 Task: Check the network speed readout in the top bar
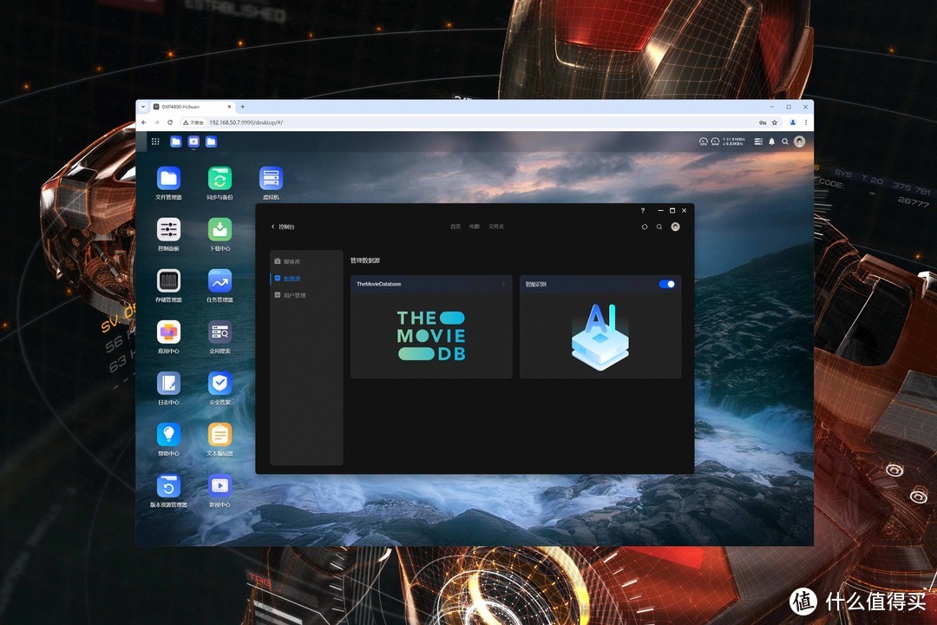pyautogui.click(x=734, y=141)
